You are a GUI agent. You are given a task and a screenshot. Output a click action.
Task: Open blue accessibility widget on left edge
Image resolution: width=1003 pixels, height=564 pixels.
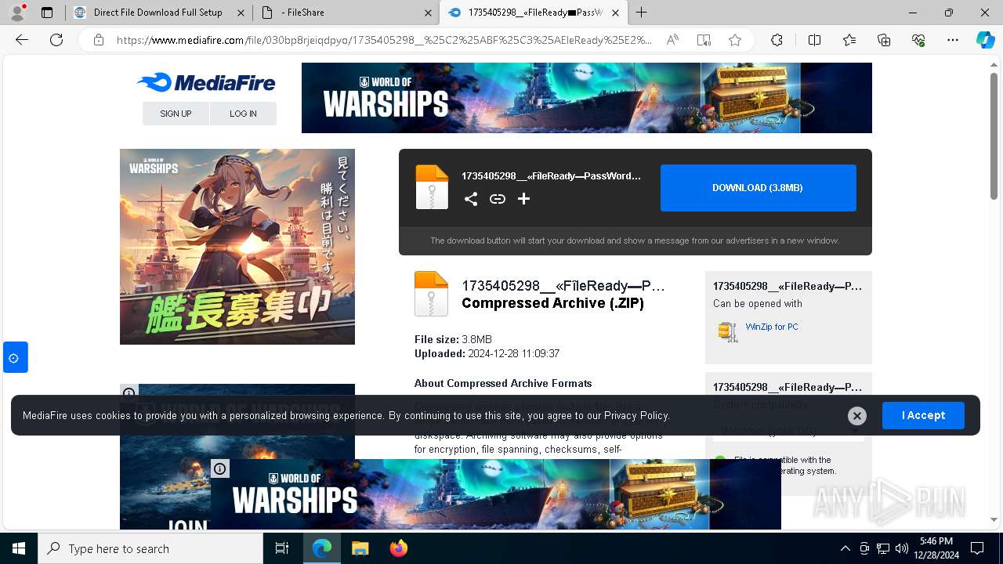pyautogui.click(x=15, y=357)
